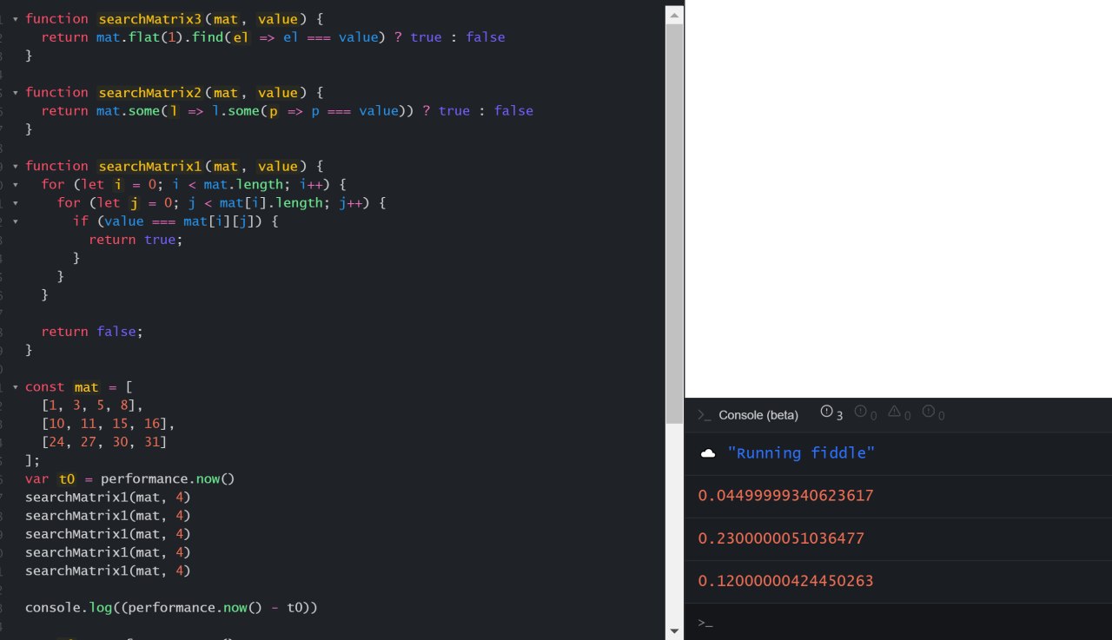Fold the outer for-loop with variable i

pyautogui.click(x=15, y=184)
